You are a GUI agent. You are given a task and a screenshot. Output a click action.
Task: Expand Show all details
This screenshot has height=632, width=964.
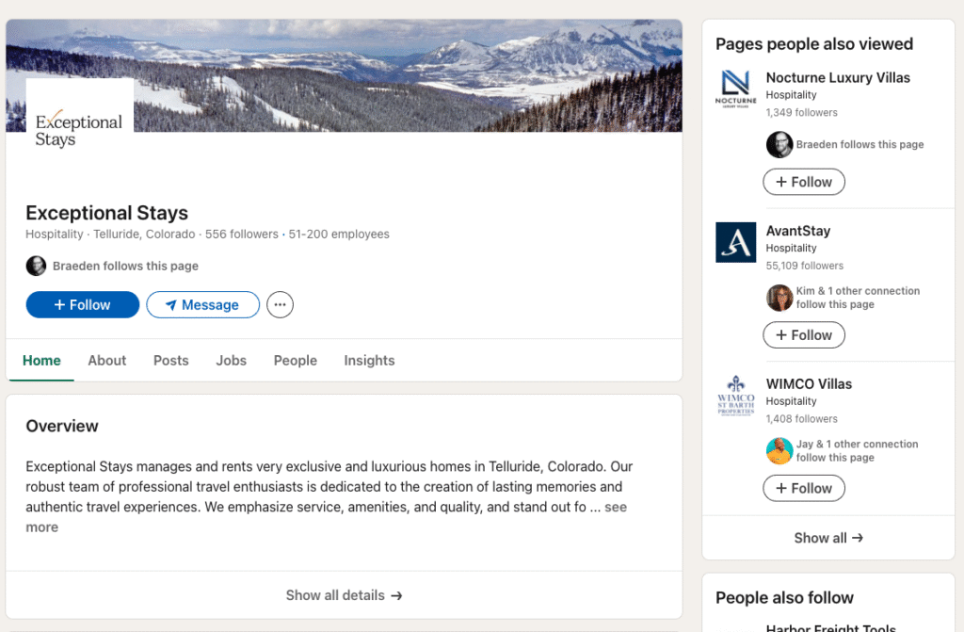coord(344,595)
